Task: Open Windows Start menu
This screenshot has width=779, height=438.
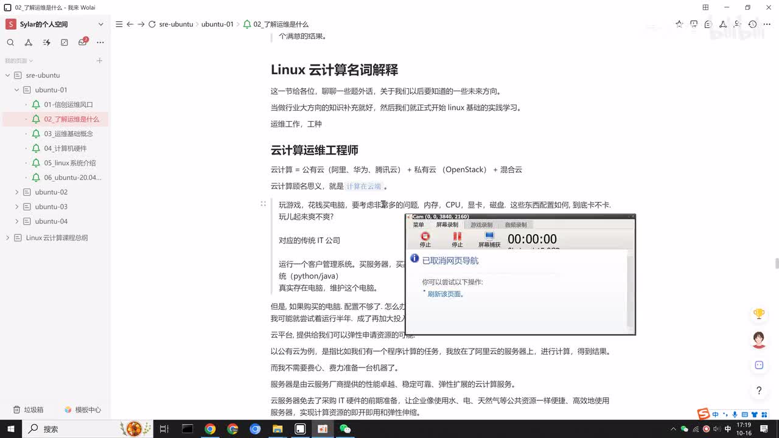Action: (x=11, y=429)
